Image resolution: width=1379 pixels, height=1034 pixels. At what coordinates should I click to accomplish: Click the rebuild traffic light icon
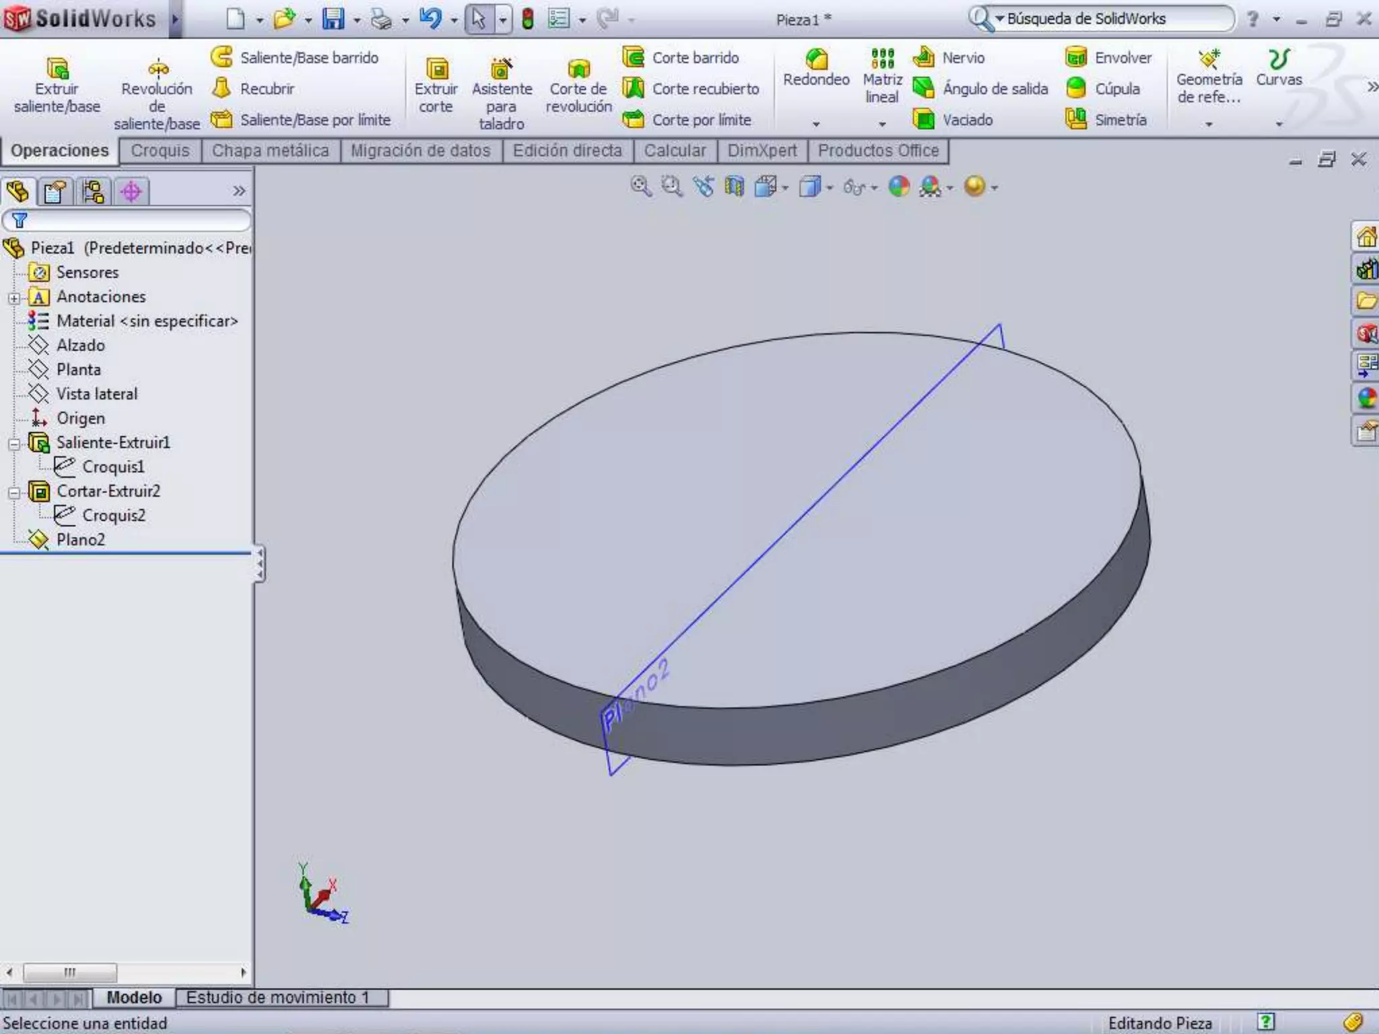coord(528,19)
